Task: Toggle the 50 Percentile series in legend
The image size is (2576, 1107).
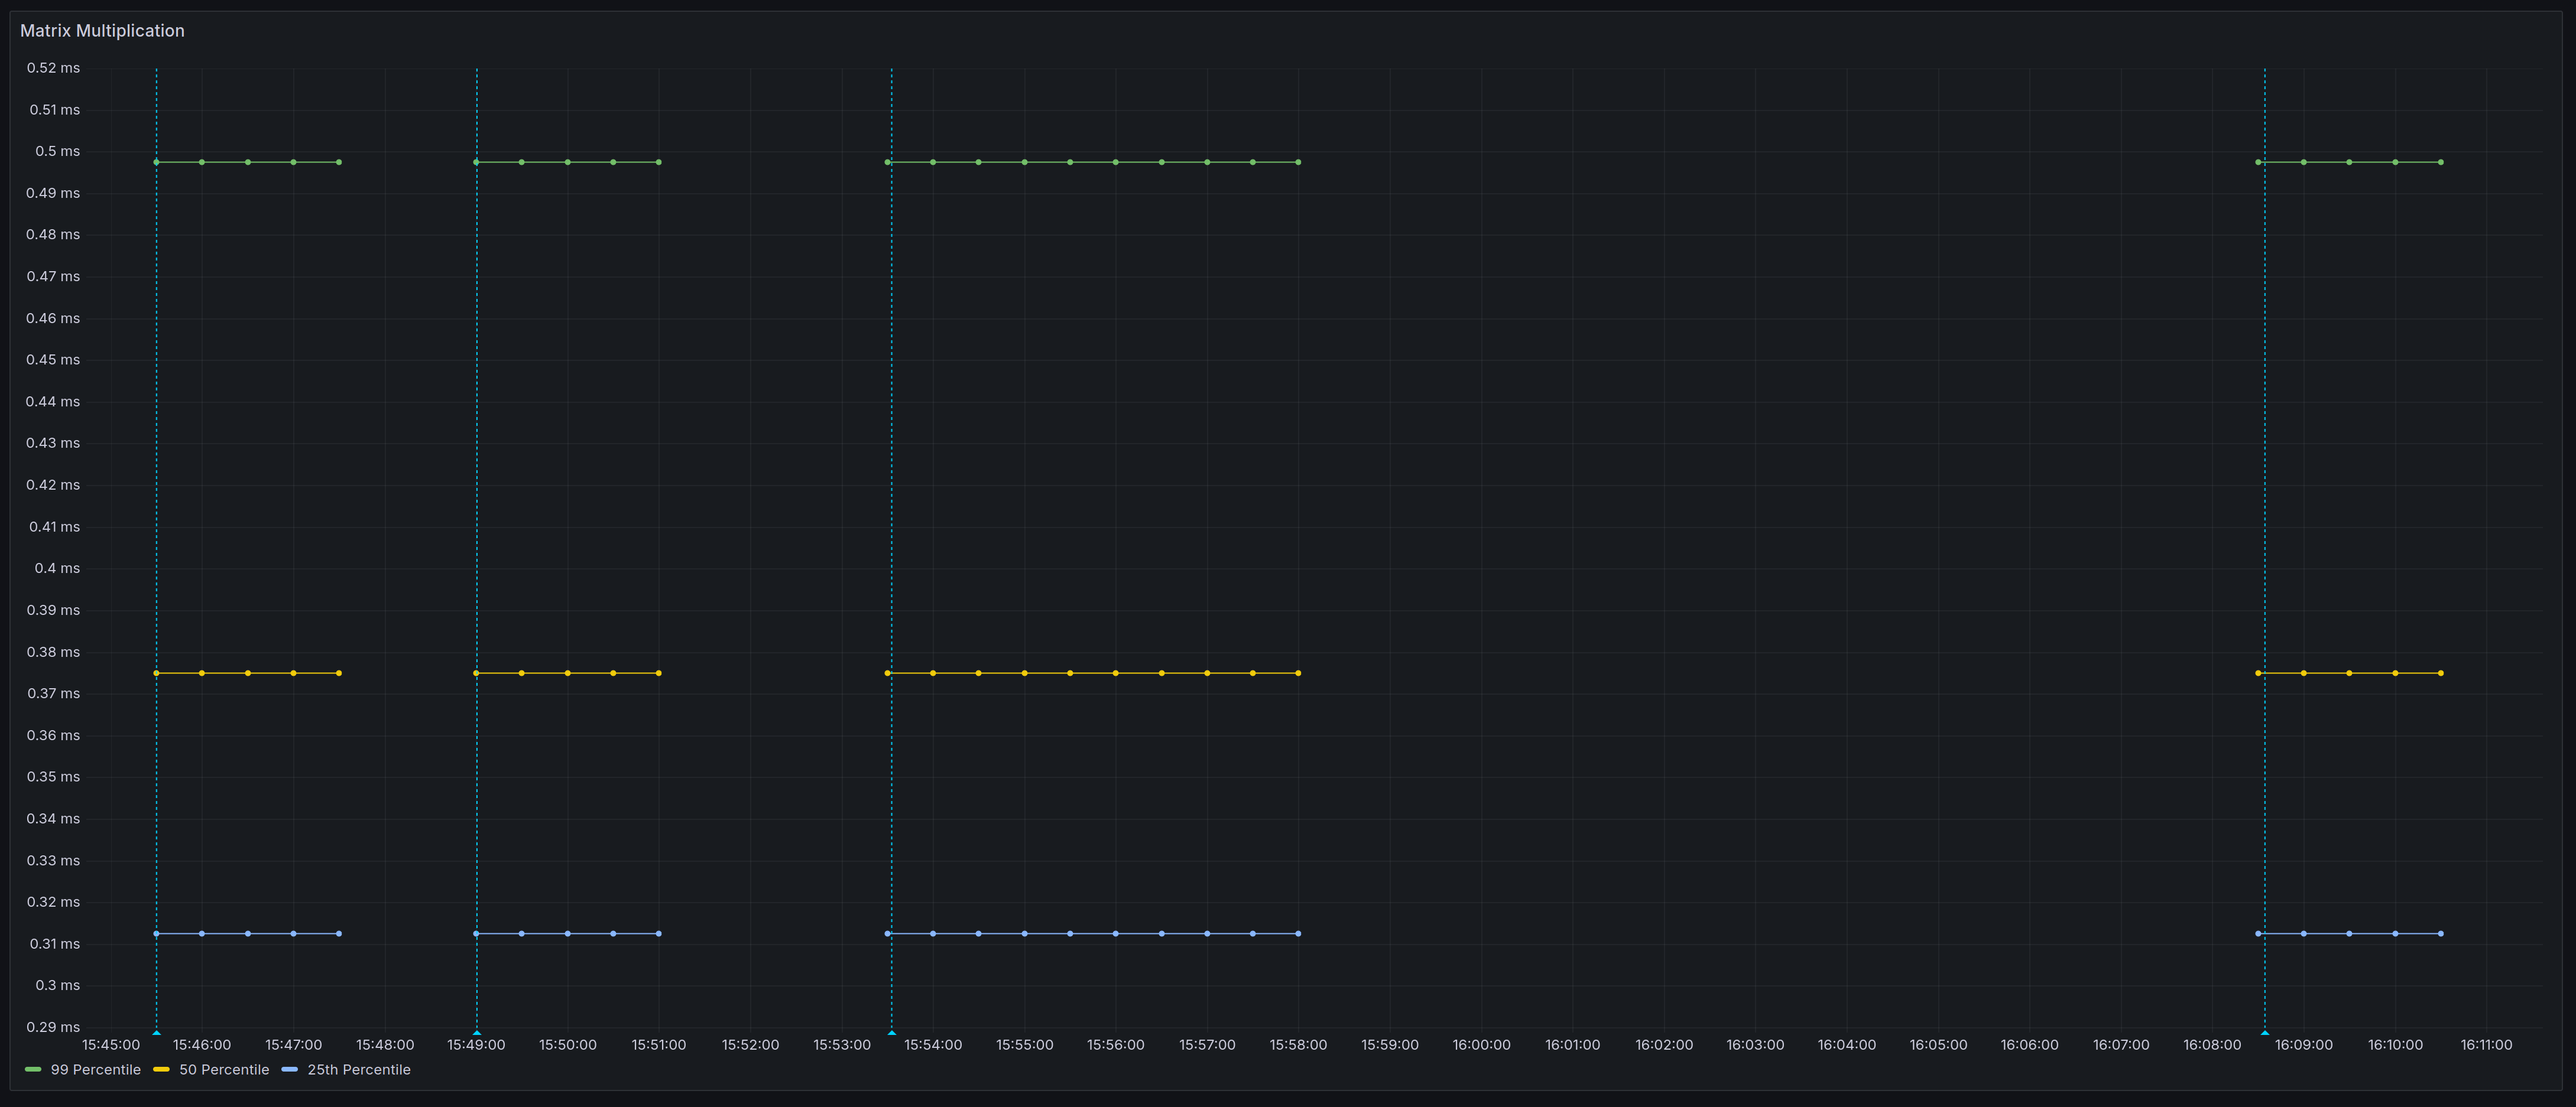Action: [x=224, y=1070]
